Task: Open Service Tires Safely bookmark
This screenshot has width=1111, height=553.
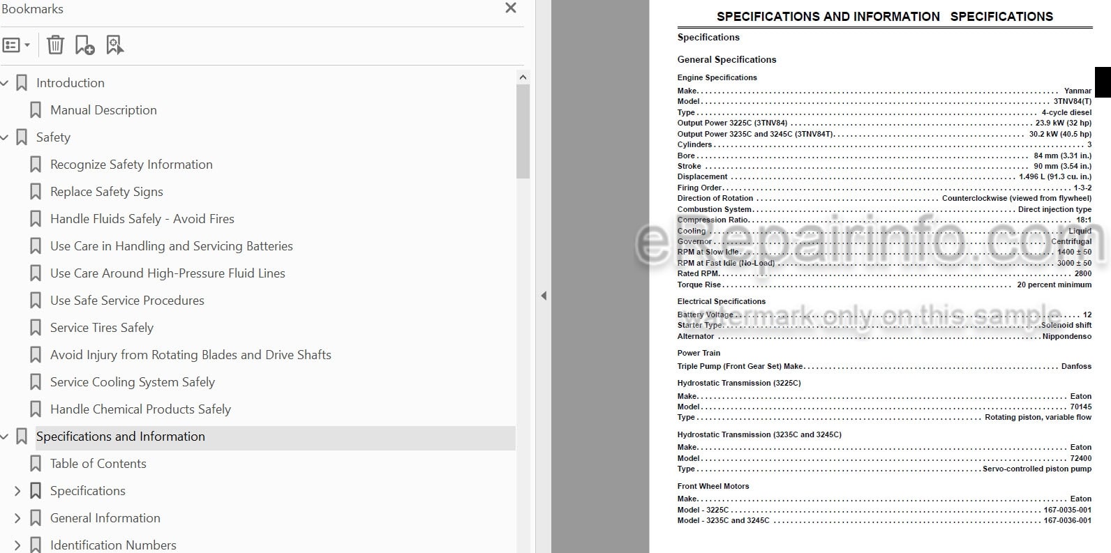Action: click(102, 328)
